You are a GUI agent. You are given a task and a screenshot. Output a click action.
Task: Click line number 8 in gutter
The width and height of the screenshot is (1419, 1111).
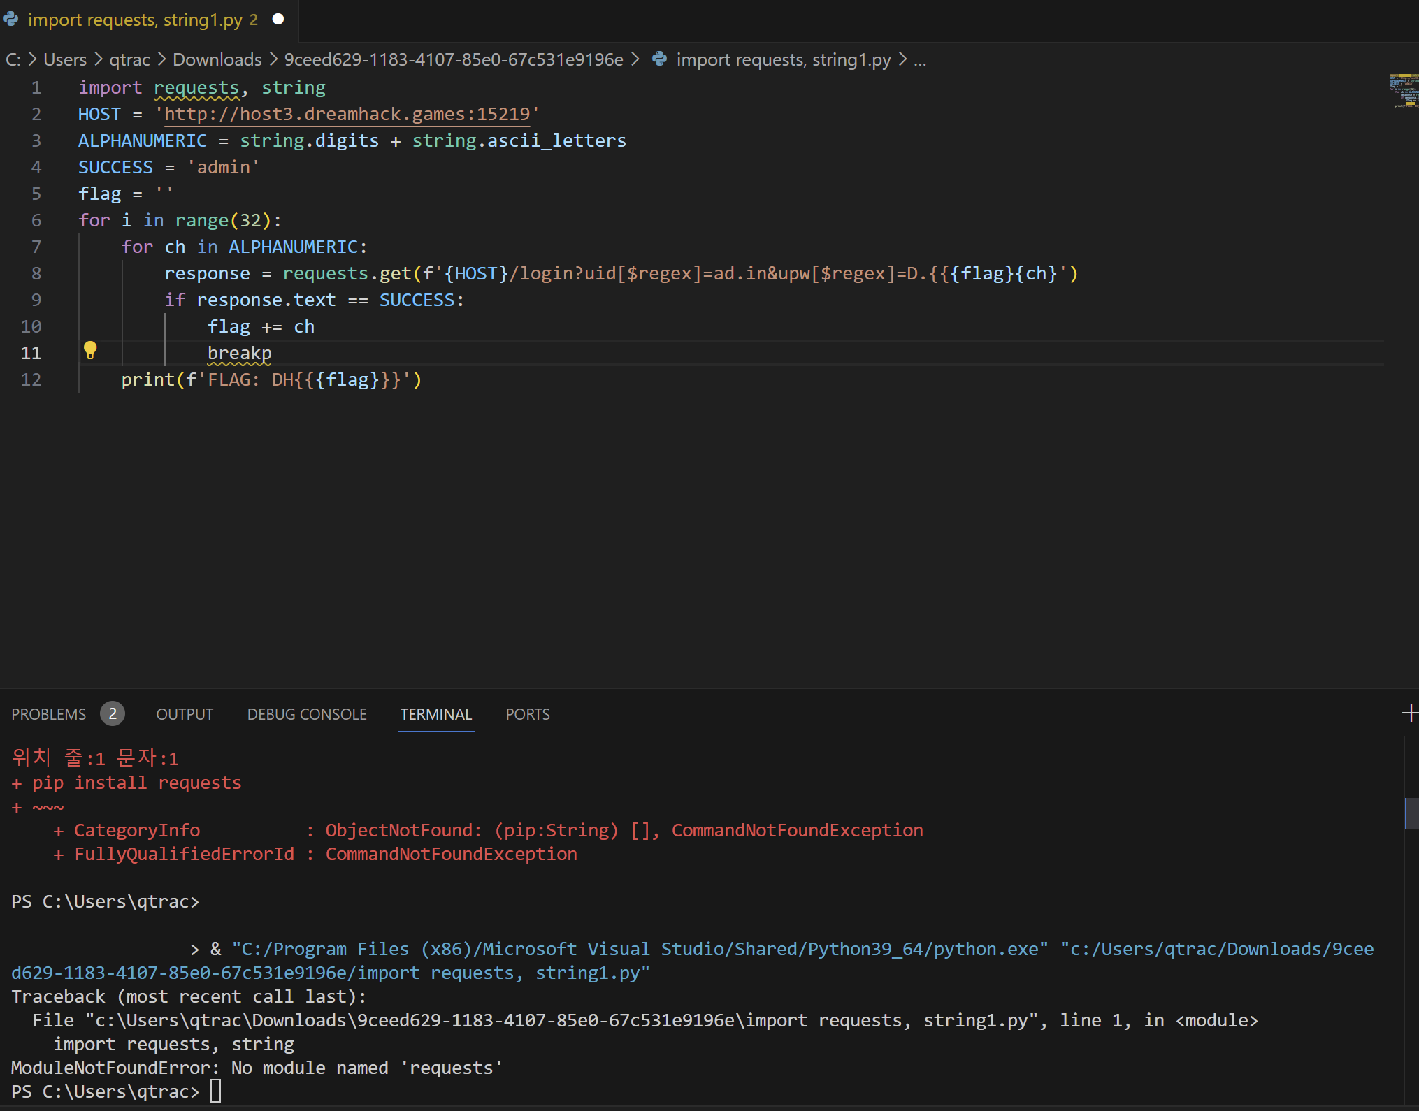(36, 273)
